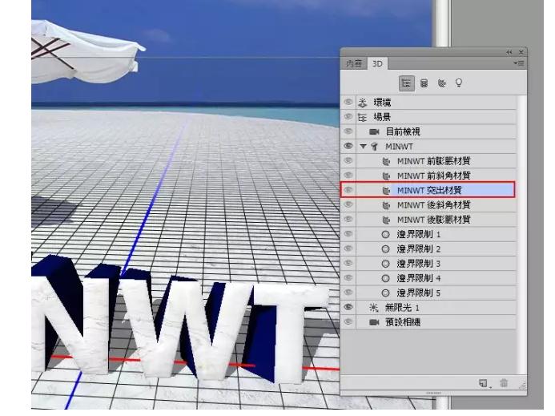555x416 pixels.
Task: Click material icon of MINWT 突出材質
Action: click(386, 191)
